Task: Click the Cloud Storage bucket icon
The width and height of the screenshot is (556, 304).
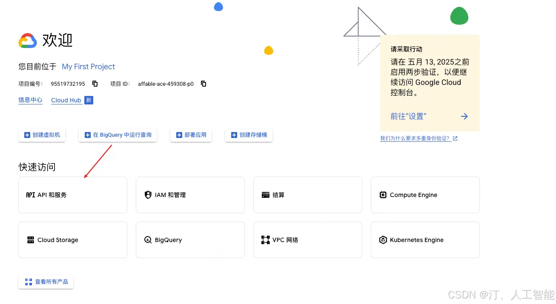Action: point(31,240)
